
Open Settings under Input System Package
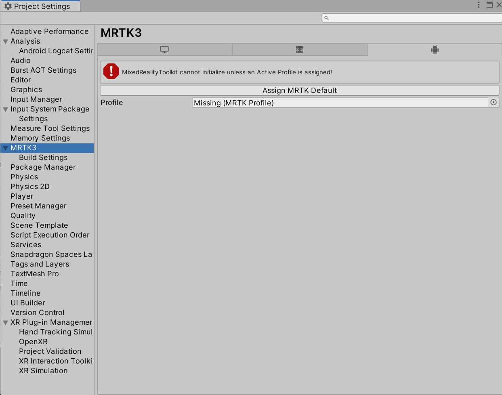coord(33,119)
